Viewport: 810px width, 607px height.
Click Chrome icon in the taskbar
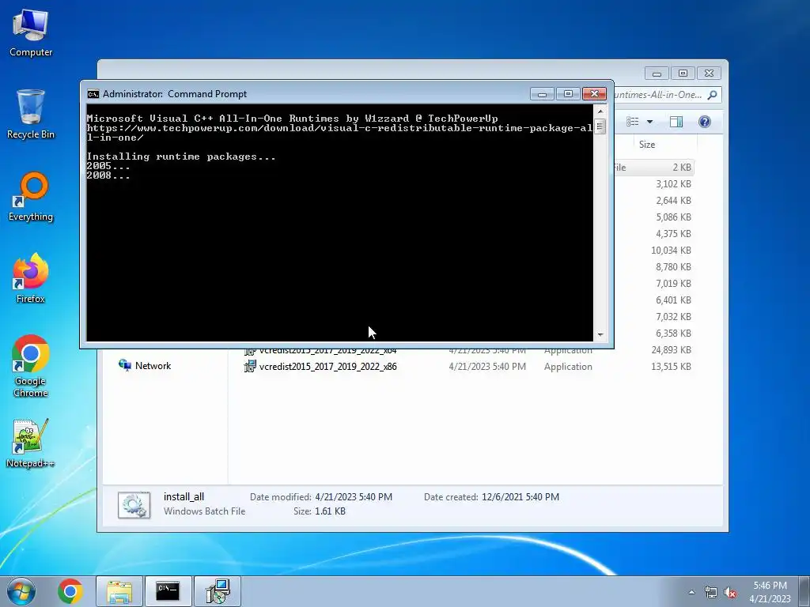tap(70, 591)
